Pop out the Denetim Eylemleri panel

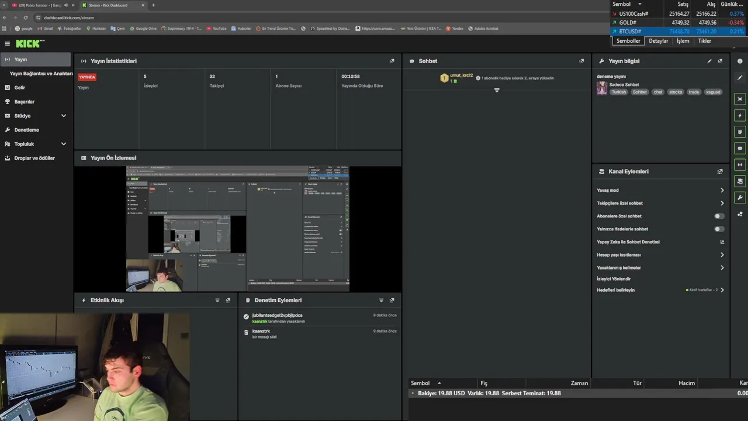[392, 300]
